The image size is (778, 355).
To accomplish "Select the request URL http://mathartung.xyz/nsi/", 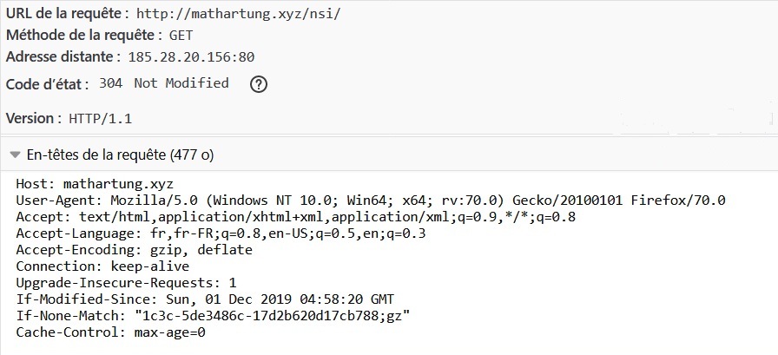I will point(239,14).
